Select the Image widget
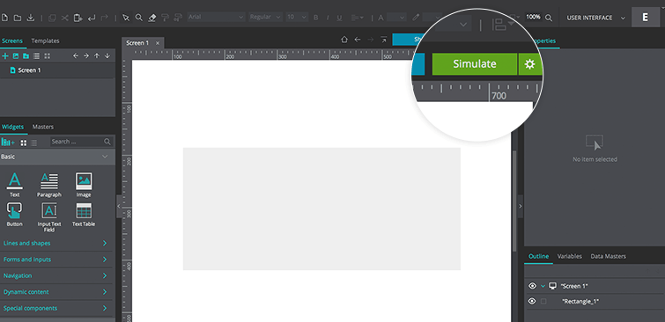Viewport: 665px width, 322px height. coord(84,185)
